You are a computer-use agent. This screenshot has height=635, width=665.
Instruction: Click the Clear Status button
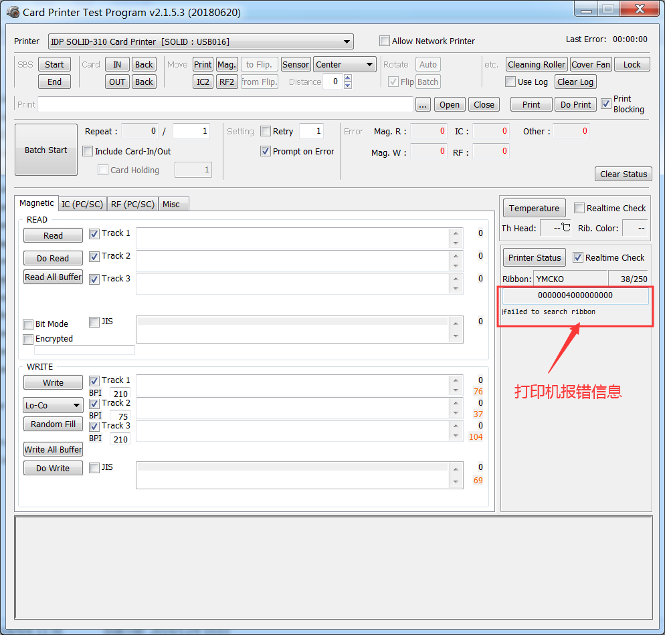(623, 174)
